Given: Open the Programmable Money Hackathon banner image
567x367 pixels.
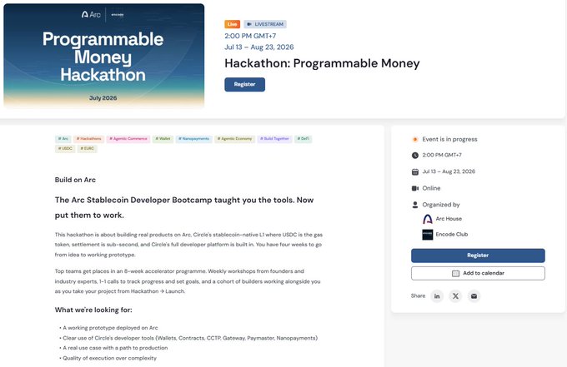Looking at the screenshot, I should point(103,56).
